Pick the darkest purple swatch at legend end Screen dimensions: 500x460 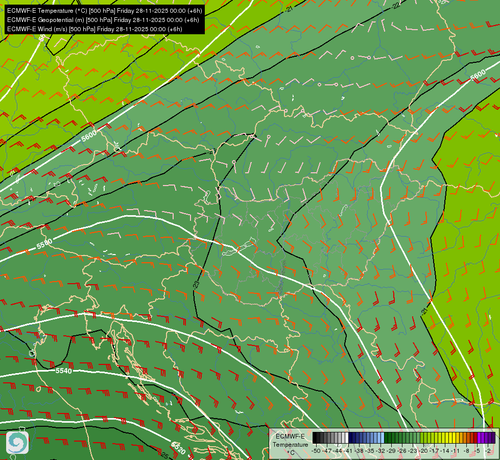(x=493, y=438)
